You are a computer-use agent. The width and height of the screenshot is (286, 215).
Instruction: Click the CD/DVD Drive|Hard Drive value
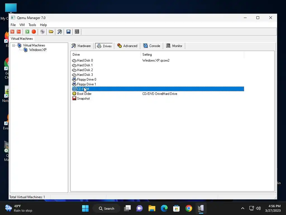(x=160, y=94)
